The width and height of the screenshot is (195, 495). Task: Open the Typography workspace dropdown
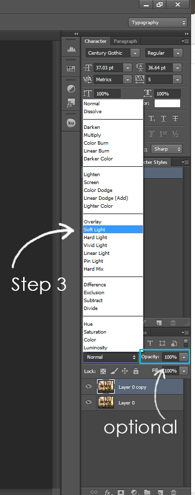(158, 23)
